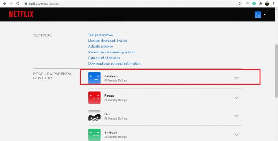278x141 pixels.
Task: Expand the Shahzad profile chevron
Action: (236, 135)
